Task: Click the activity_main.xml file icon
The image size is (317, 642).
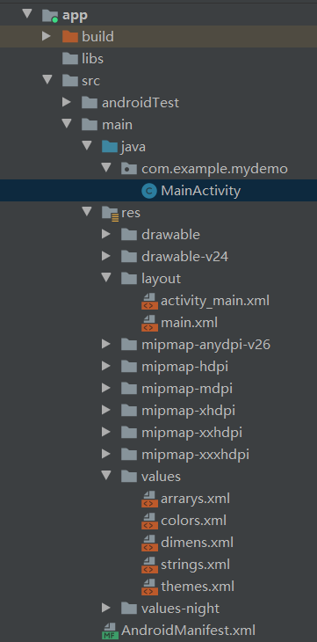Action: click(x=149, y=301)
